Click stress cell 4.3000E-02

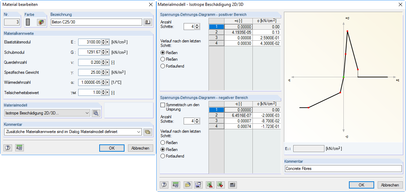267,43
